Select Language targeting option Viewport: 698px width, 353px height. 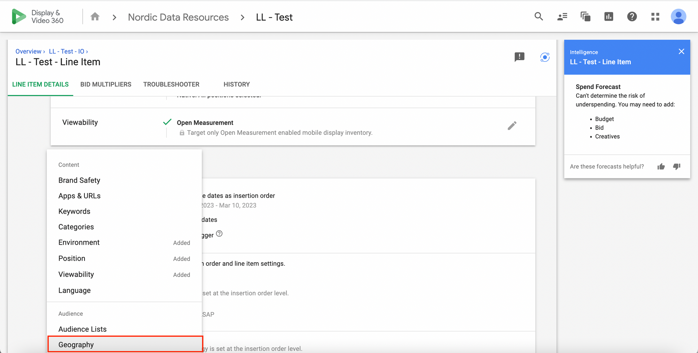124,291
